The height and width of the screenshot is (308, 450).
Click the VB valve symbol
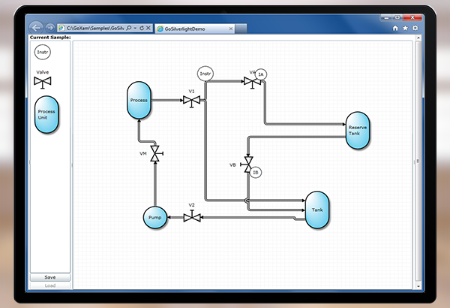[248, 164]
